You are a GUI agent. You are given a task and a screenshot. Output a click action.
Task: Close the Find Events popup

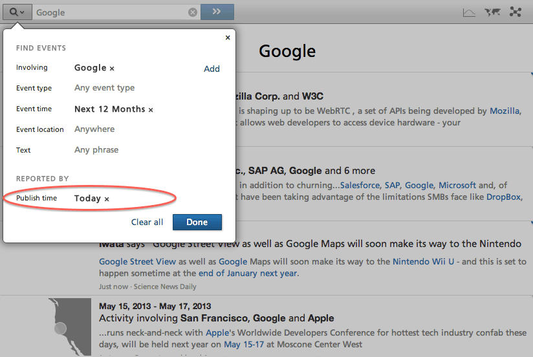pyautogui.click(x=228, y=38)
